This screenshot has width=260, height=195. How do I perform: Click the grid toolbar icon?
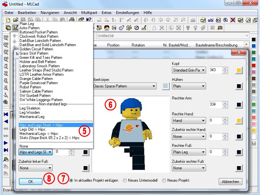pos(213,28)
